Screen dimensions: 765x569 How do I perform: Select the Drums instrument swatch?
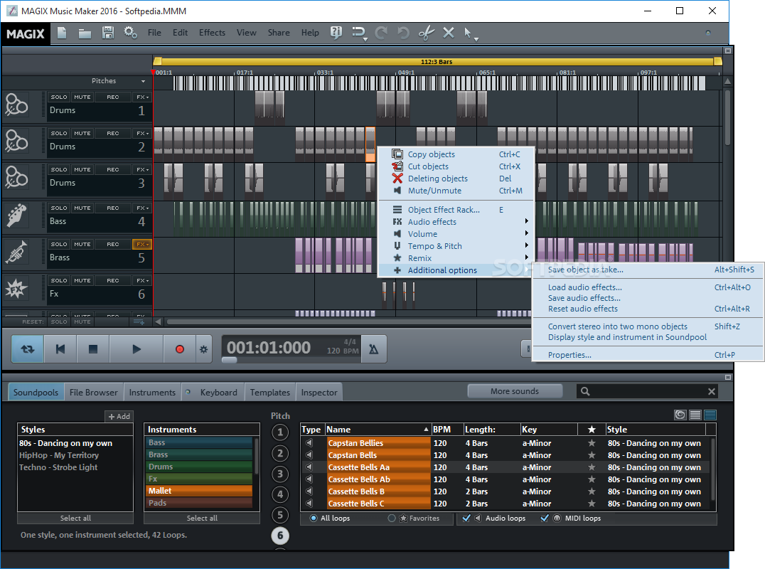[x=200, y=467]
